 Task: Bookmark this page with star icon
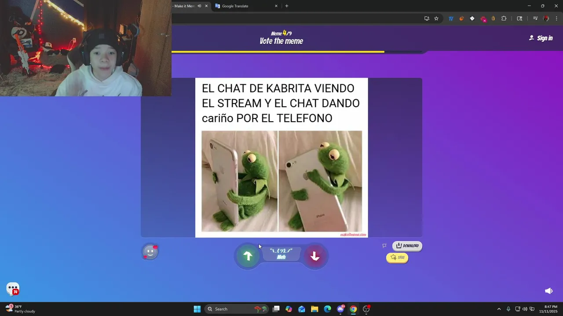436,18
